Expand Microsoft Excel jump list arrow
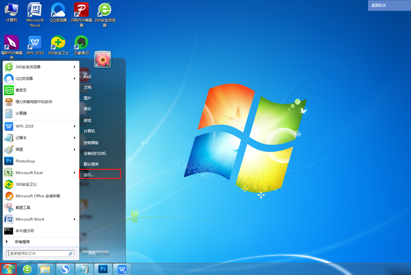 (x=75, y=173)
